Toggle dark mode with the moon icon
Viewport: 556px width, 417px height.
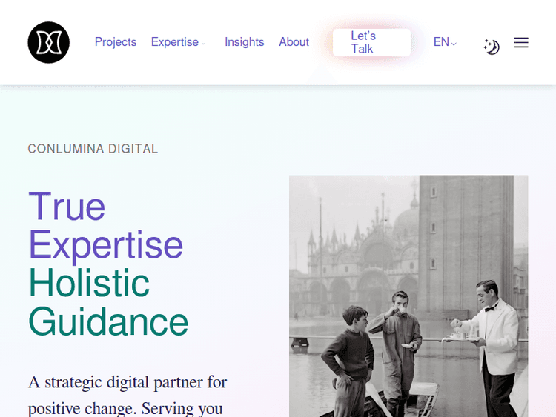coord(492,47)
